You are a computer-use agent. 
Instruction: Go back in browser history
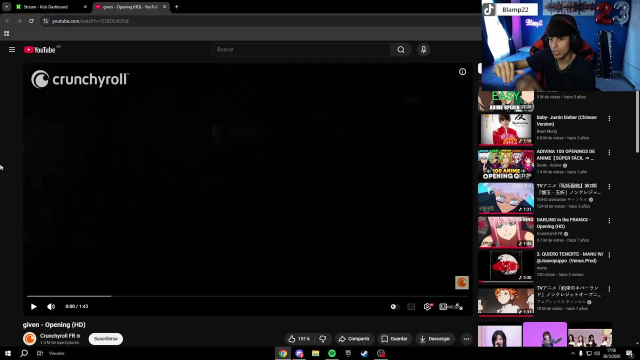[x=7, y=21]
